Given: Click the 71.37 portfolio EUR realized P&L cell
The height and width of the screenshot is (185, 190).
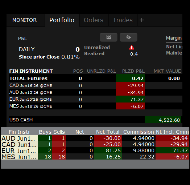Looking at the screenshot, I should pos(131,99).
